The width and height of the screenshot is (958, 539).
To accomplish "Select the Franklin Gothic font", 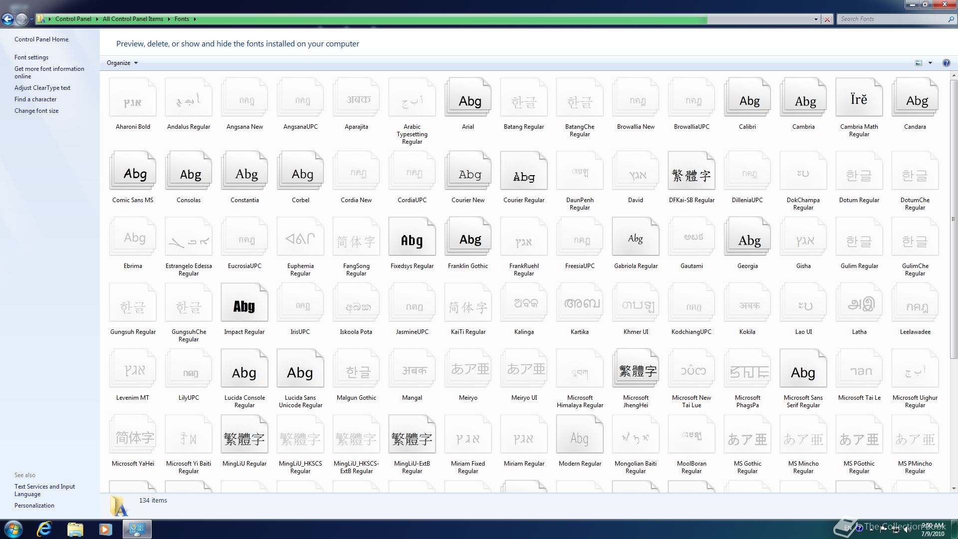I will (468, 237).
